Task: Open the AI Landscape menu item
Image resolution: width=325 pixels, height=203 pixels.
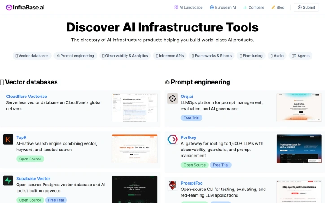Action: [189, 8]
